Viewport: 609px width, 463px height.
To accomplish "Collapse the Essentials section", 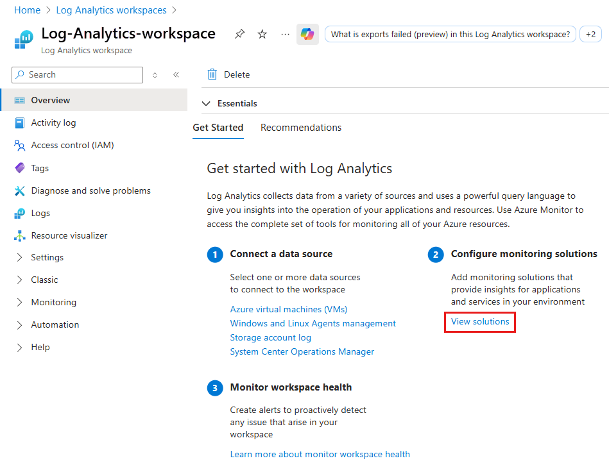I will 206,103.
